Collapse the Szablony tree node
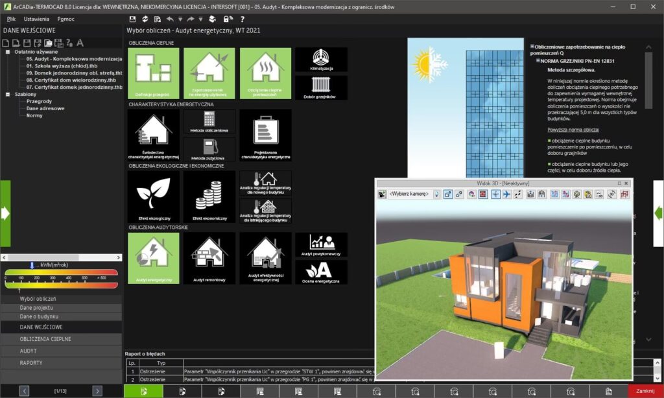Screen dimensions: 664x398 [8, 94]
